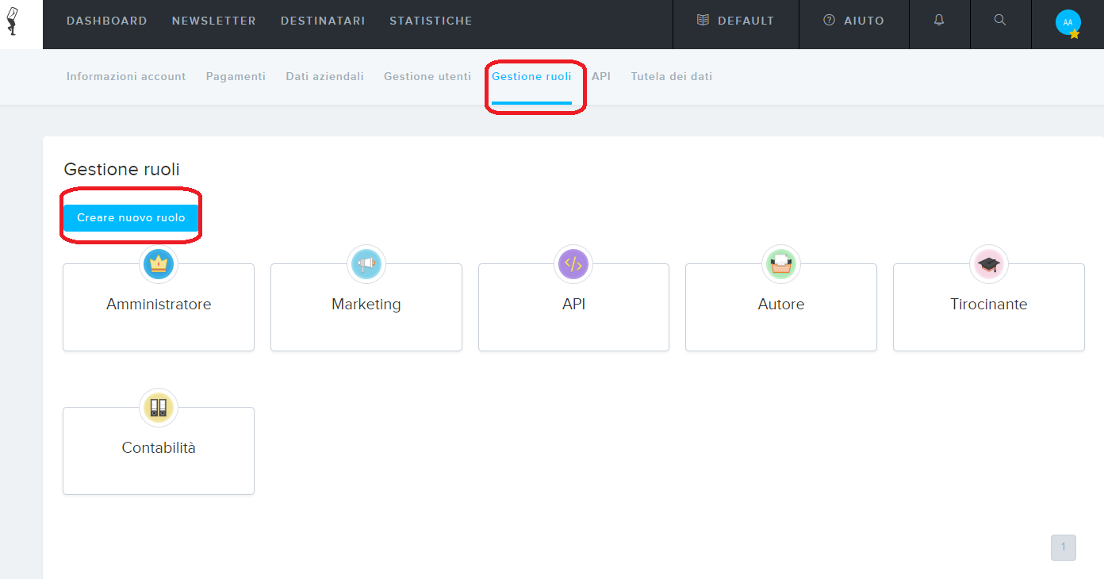Switch to the Informazioni account tab
Viewport: 1104px width, 579px height.
tap(126, 77)
